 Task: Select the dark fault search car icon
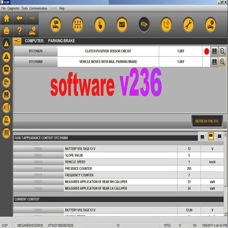coord(144,24)
